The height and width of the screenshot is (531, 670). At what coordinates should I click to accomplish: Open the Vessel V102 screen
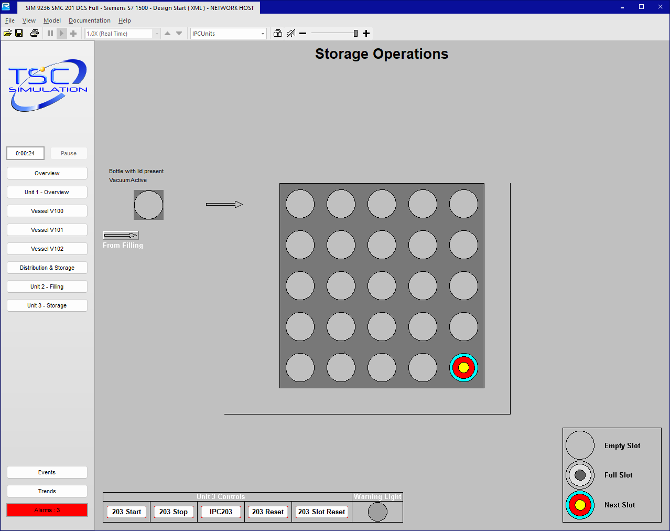(x=47, y=249)
